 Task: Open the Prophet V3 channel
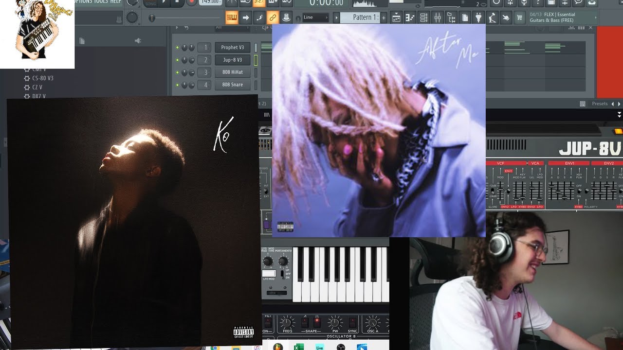(233, 47)
